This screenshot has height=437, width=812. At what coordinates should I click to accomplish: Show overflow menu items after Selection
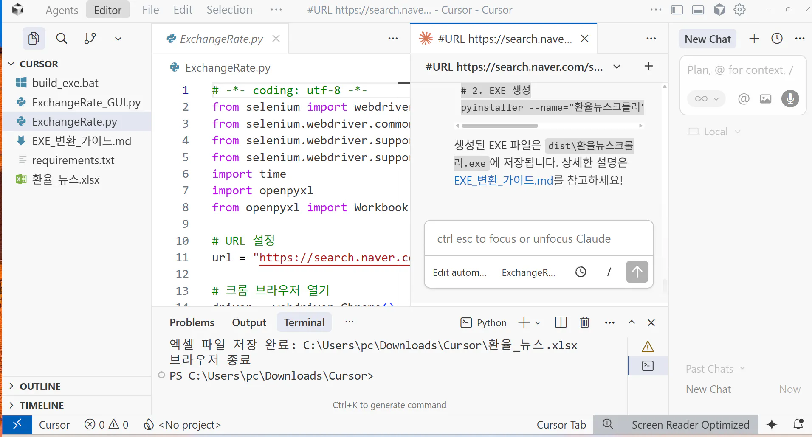(x=276, y=10)
